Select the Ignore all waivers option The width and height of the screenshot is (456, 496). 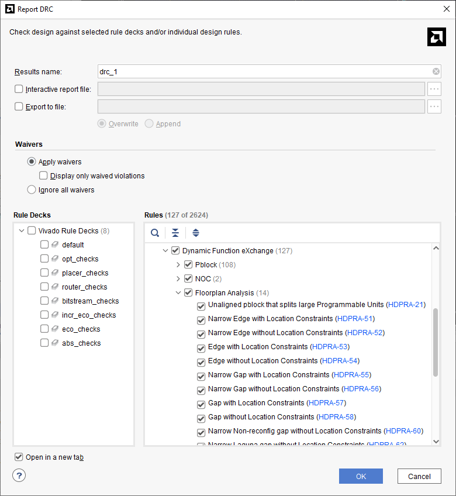pos(32,190)
